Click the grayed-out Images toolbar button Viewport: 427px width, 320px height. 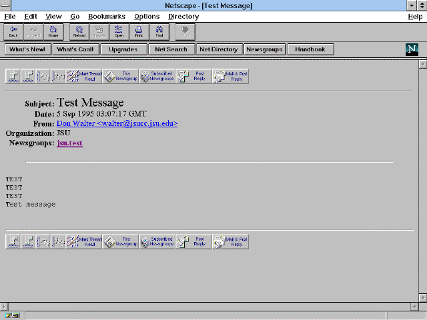(x=99, y=32)
